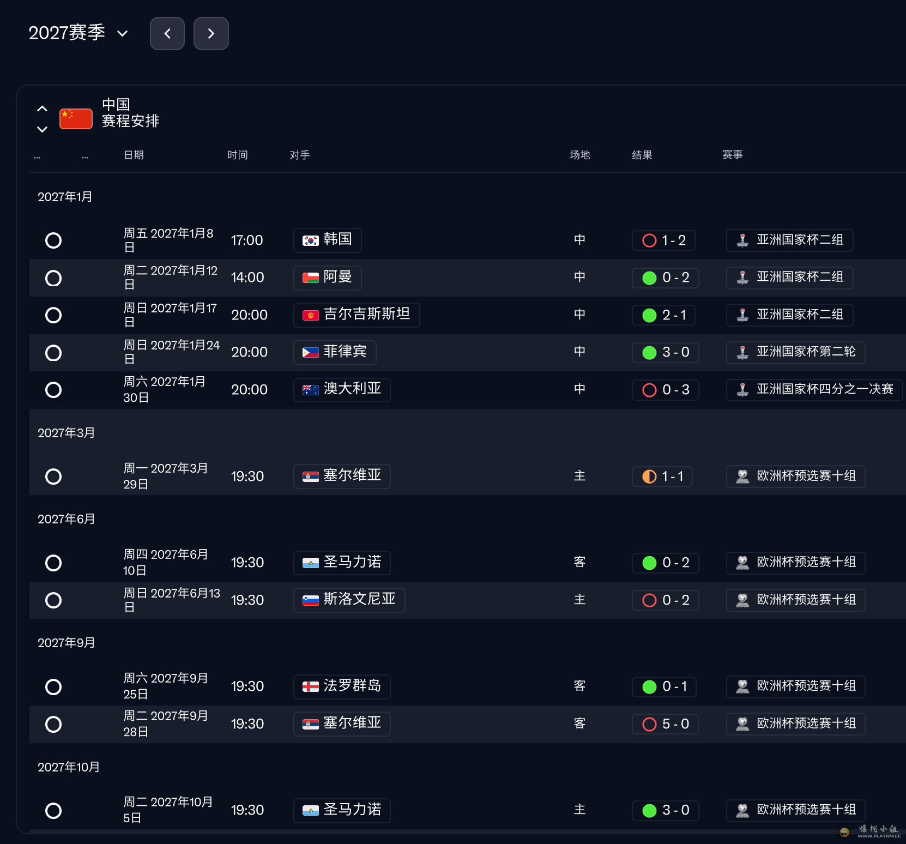Click the green win indicator on 3 - 0 菲律宾 result

coord(649,353)
